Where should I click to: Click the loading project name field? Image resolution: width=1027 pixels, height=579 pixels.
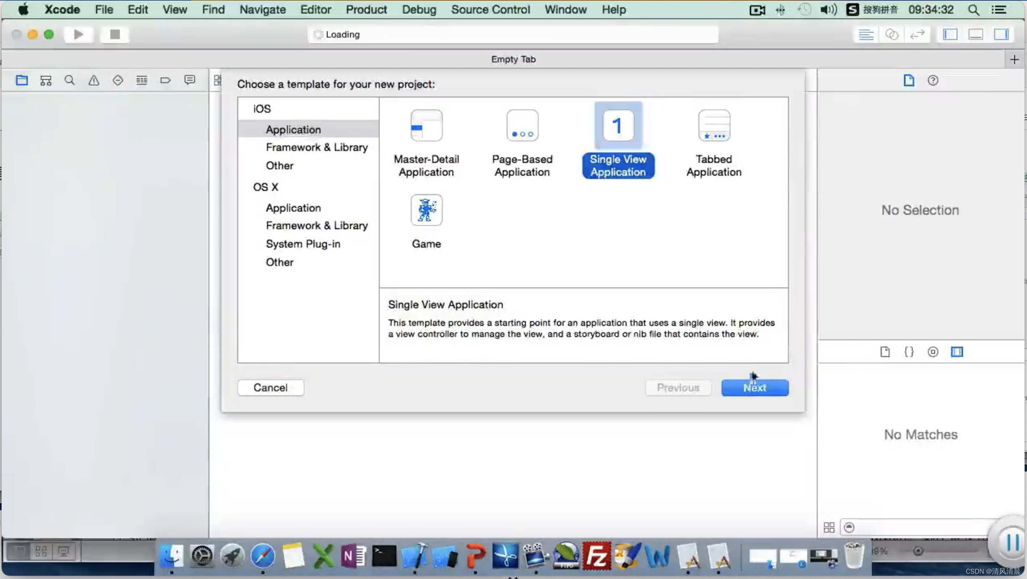pyautogui.click(x=513, y=34)
